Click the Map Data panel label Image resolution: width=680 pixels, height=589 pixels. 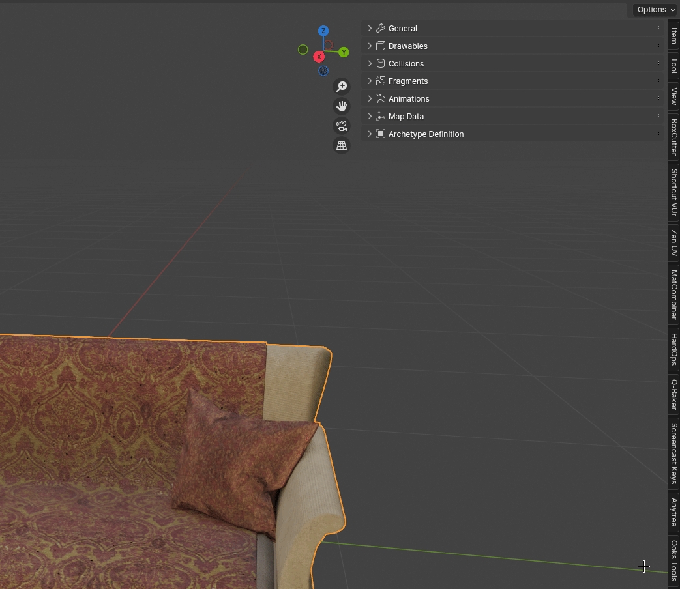406,116
